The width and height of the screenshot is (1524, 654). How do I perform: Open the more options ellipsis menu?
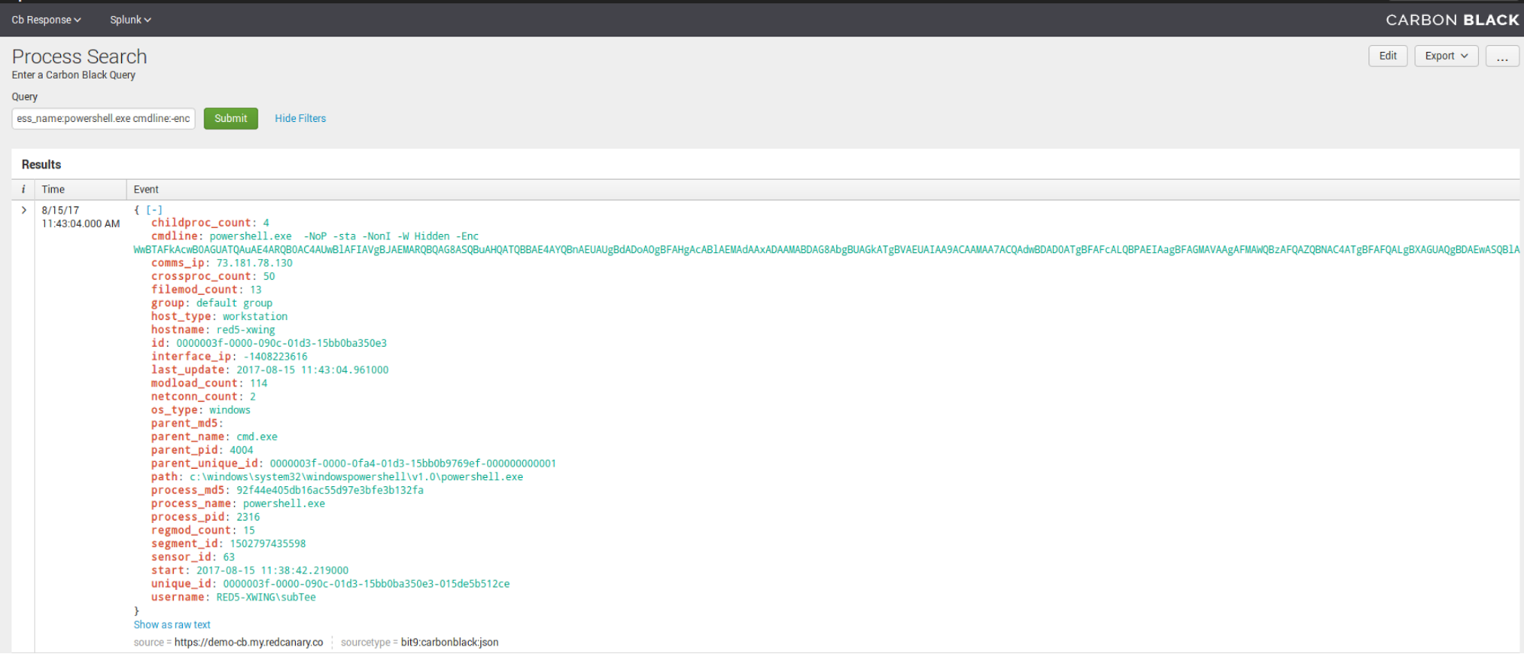click(x=1502, y=56)
